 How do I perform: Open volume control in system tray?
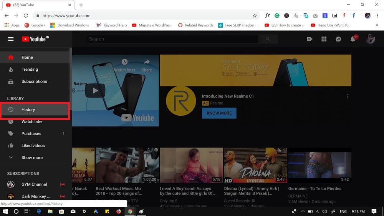pos(325,211)
